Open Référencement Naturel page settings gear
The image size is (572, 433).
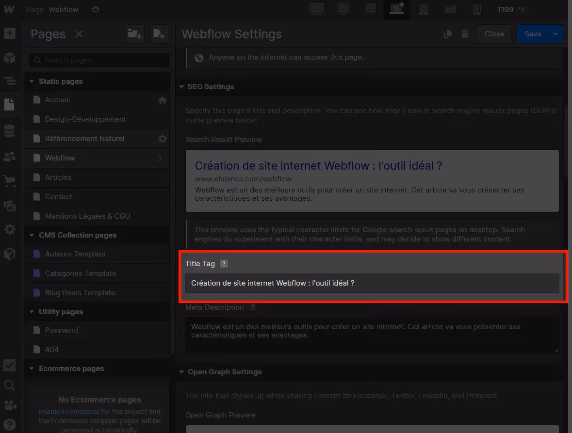click(x=163, y=139)
